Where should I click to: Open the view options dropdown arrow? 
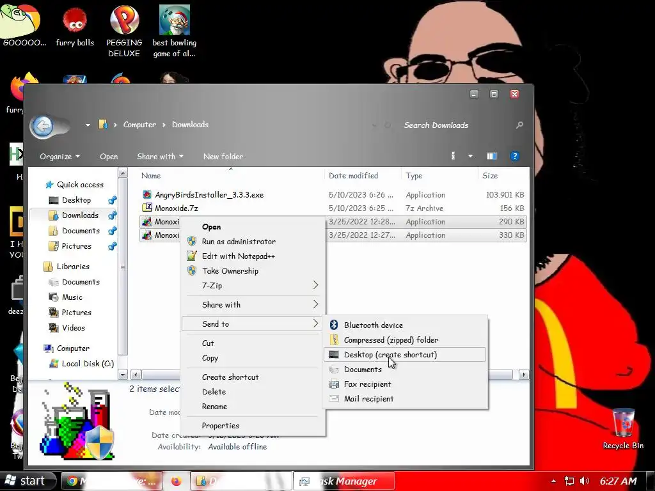[x=470, y=156]
